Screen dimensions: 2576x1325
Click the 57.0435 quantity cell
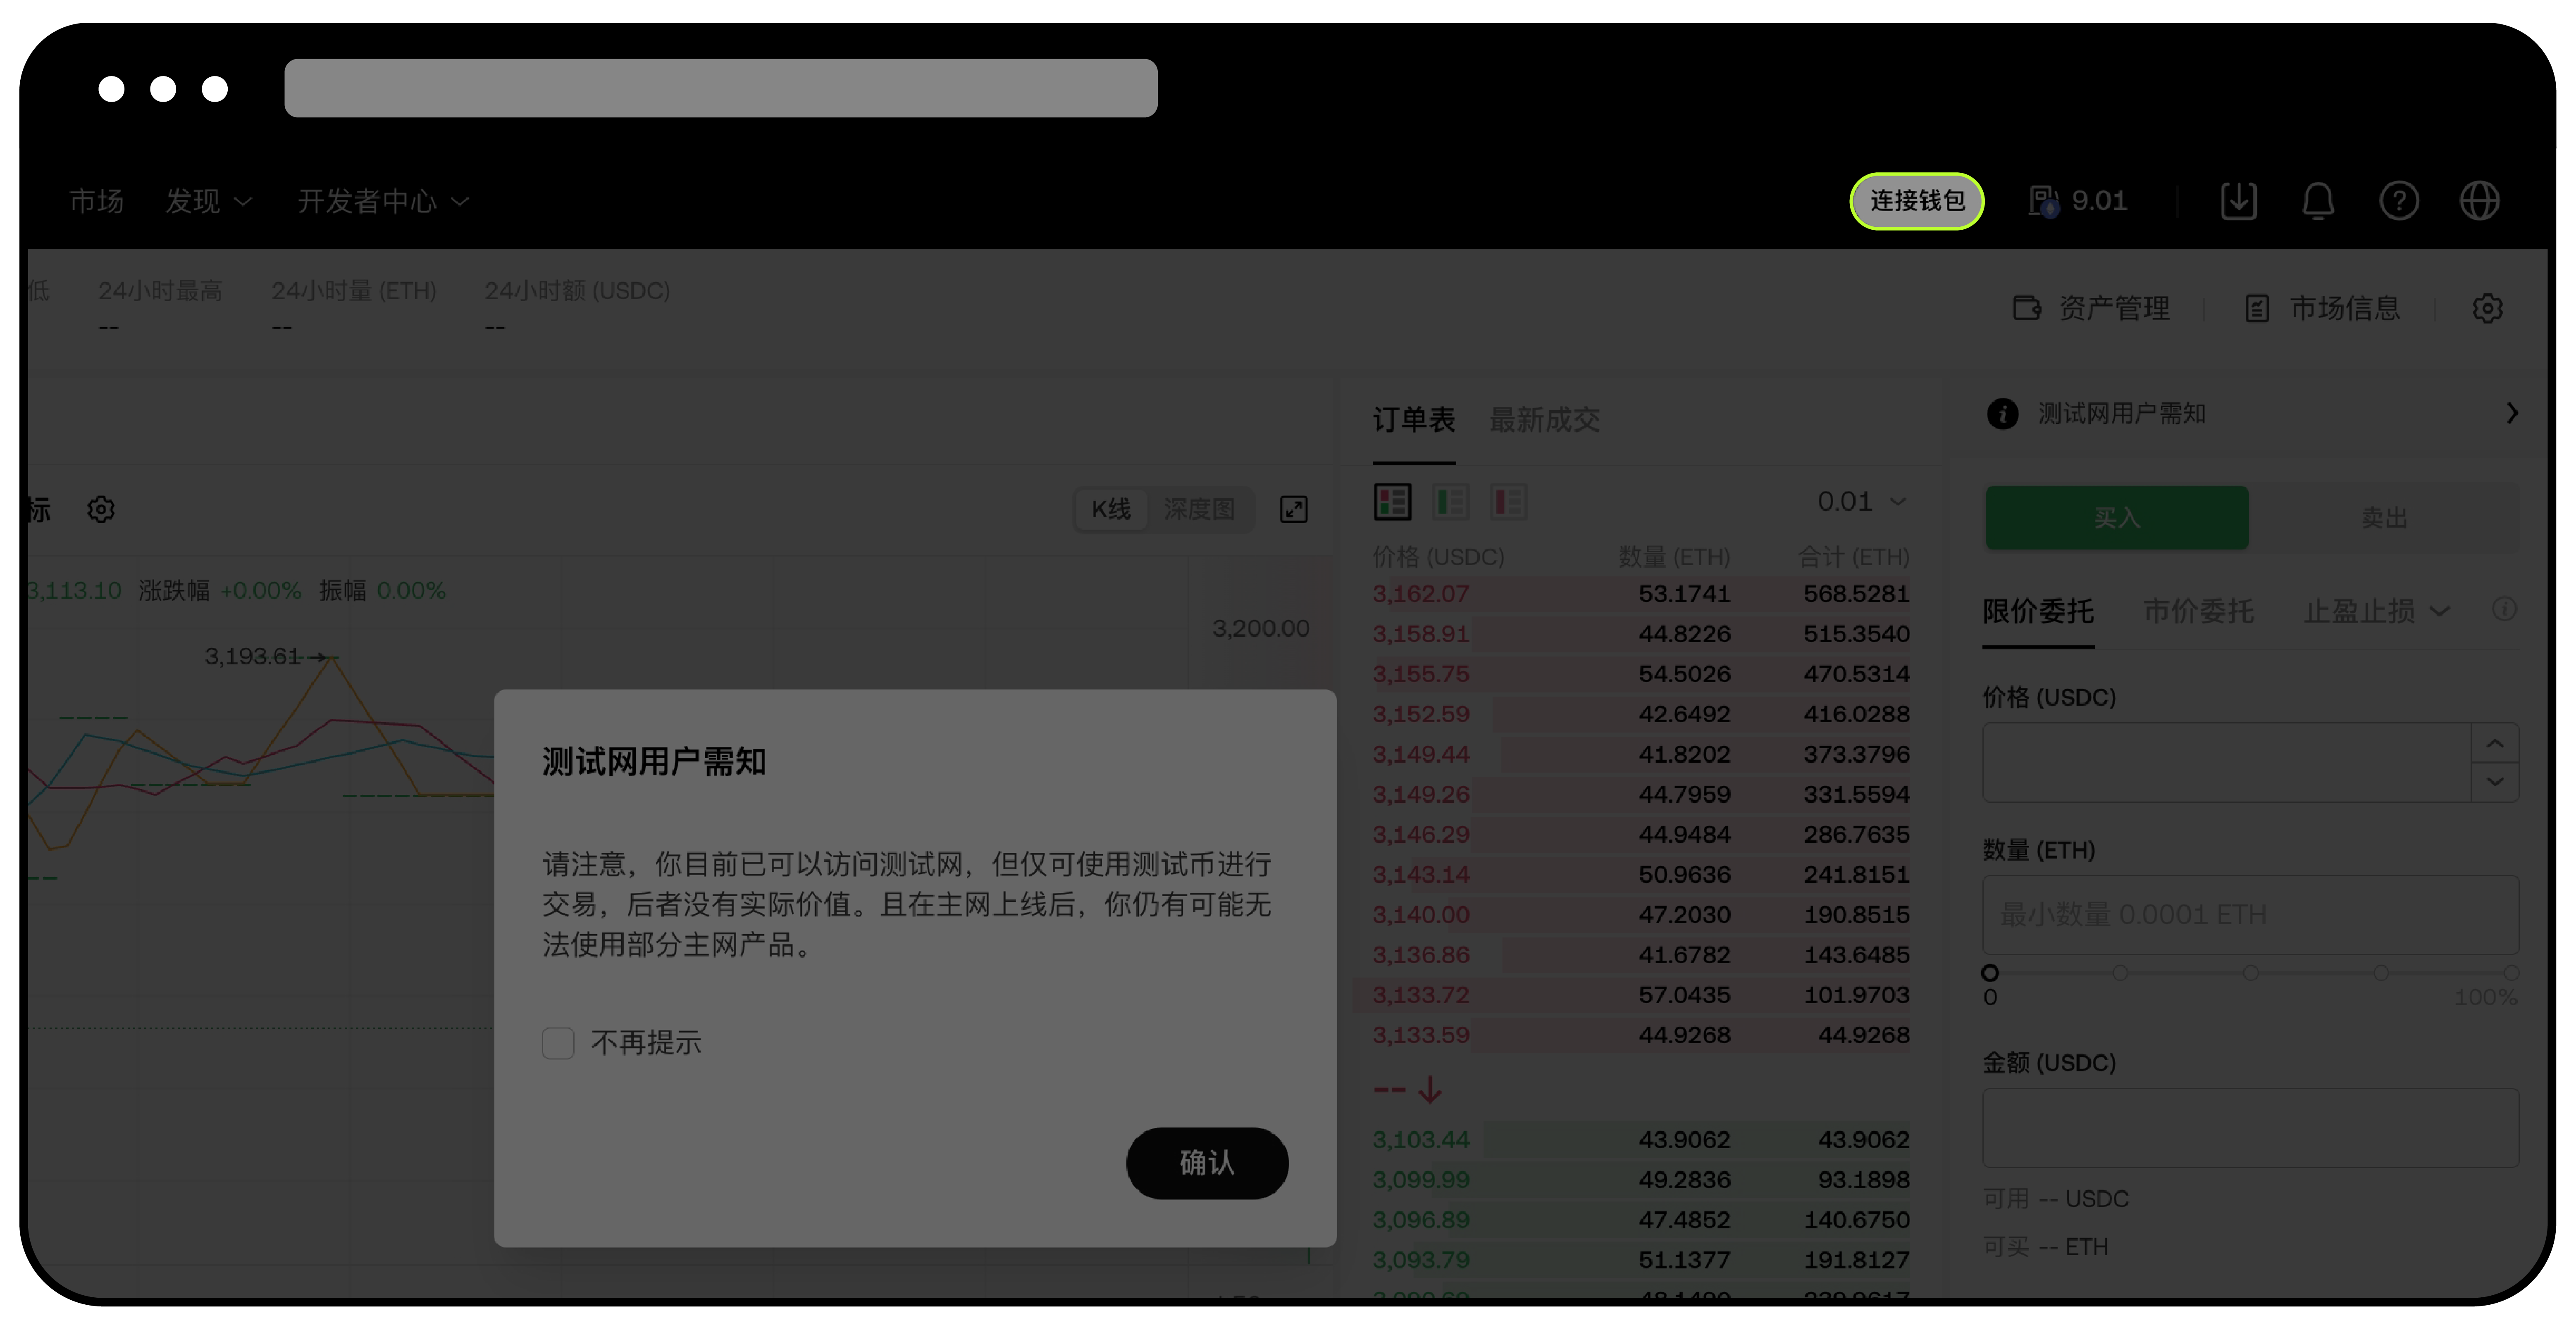click(x=1684, y=995)
